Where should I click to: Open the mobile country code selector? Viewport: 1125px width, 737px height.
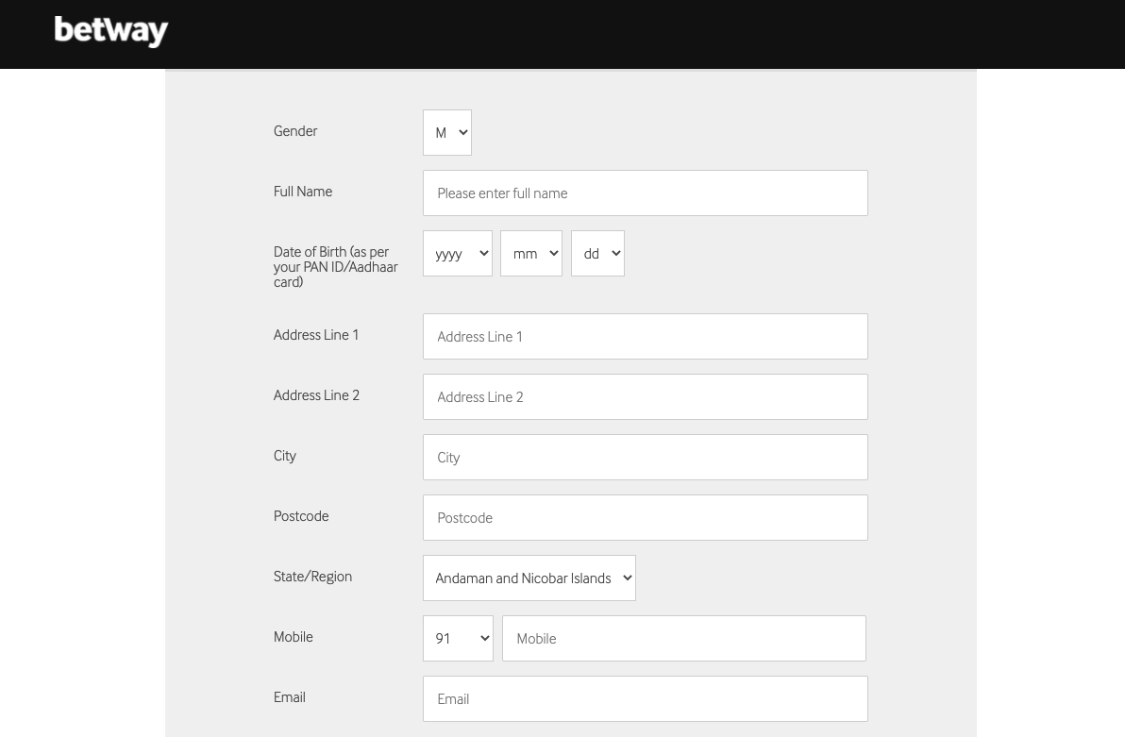pyautogui.click(x=457, y=638)
